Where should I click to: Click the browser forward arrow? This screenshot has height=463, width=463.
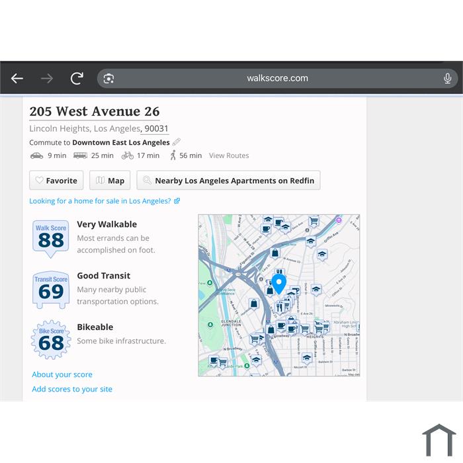47,79
